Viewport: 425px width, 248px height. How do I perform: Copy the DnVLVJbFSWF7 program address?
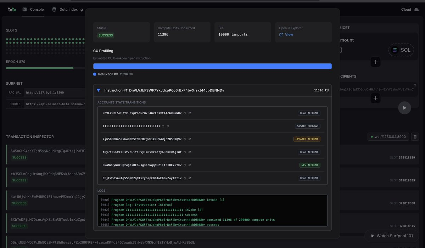(x=184, y=113)
